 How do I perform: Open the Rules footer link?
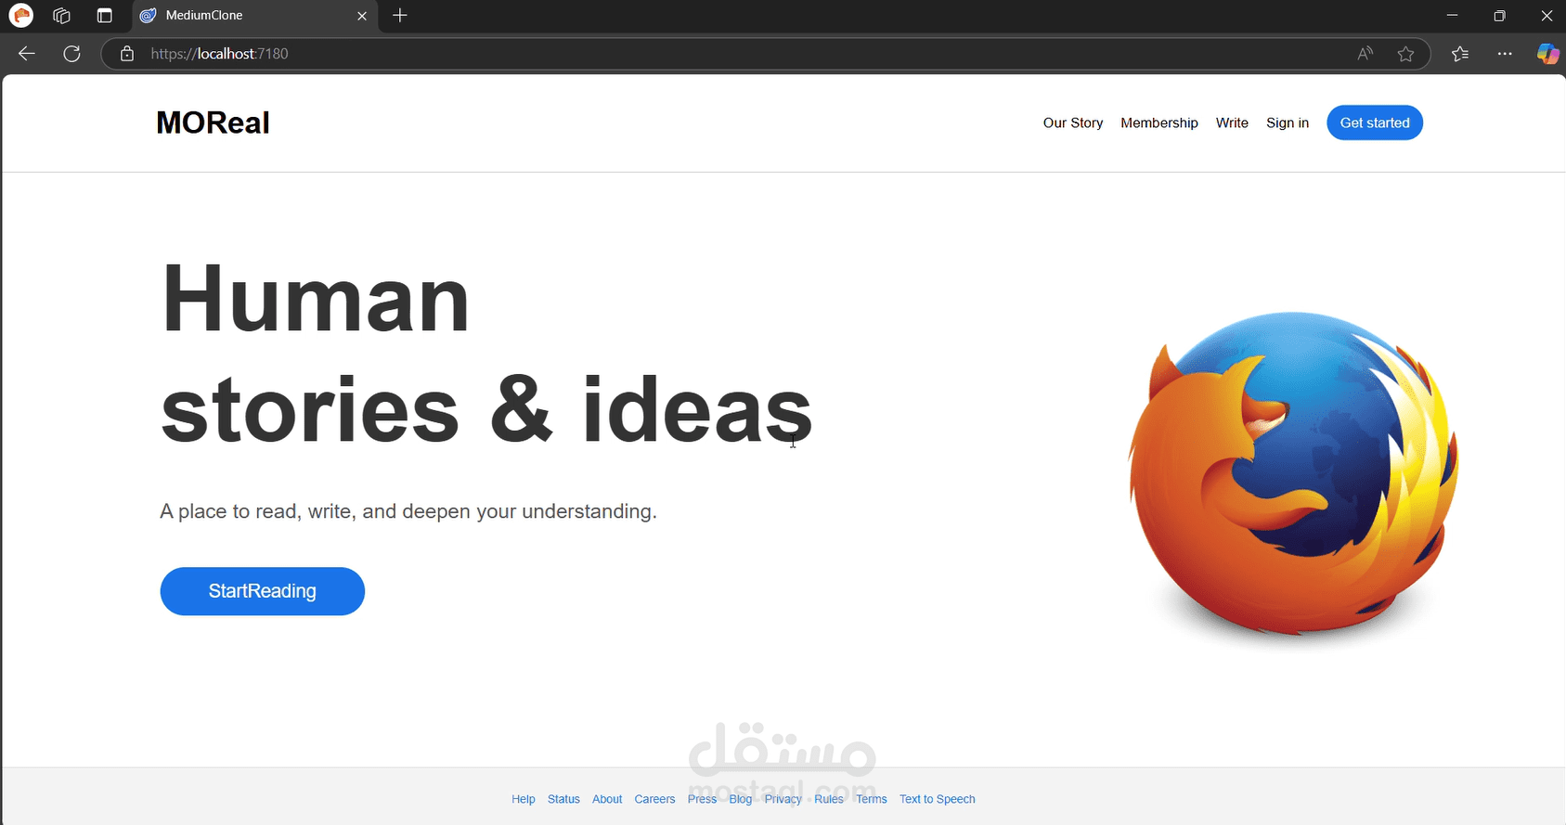[x=829, y=799]
